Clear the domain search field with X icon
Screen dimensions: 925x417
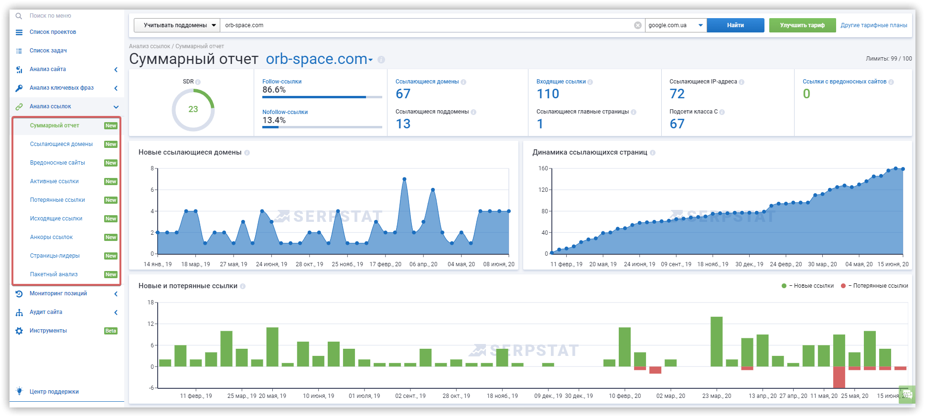638,25
